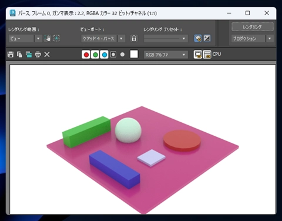
Task: Open the クアッド 4 - パース viewport dropdown
Action: click(x=103, y=38)
